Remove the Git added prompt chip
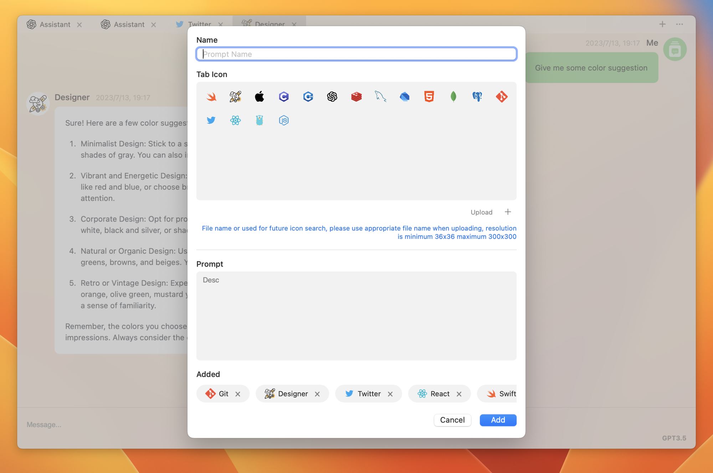 coord(238,394)
